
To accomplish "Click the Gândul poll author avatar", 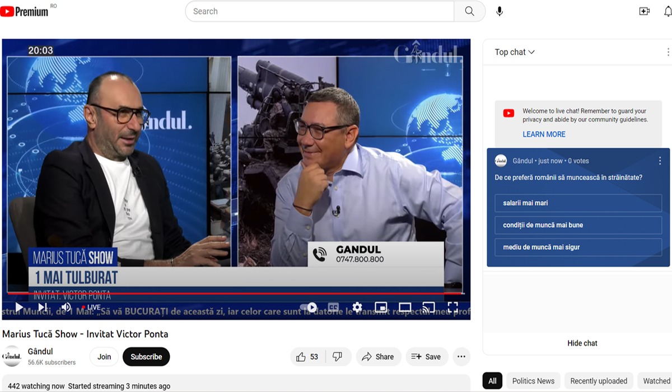I will tap(501, 160).
